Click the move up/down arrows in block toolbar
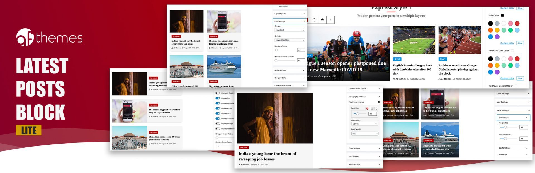Screen dimensions: 535x173 [x=314, y=20]
